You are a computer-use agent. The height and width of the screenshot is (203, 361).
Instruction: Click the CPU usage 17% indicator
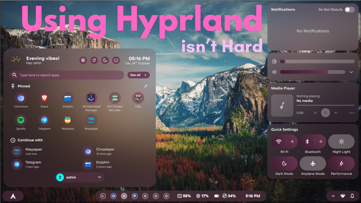(x=202, y=196)
